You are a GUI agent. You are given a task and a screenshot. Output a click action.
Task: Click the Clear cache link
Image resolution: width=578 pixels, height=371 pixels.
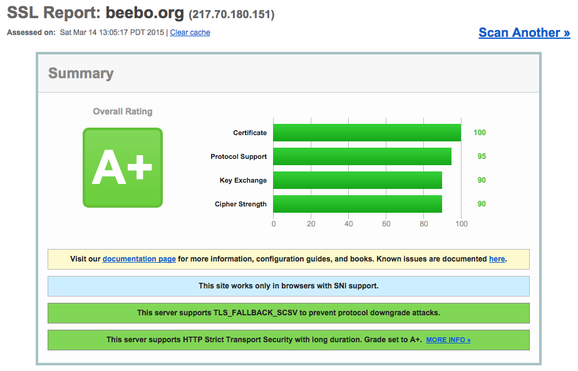click(x=190, y=33)
